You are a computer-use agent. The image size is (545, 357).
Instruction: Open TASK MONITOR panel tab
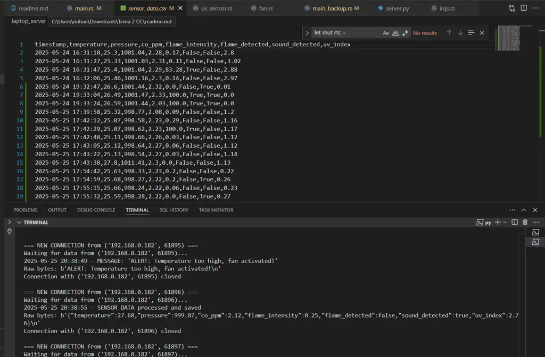coord(216,210)
